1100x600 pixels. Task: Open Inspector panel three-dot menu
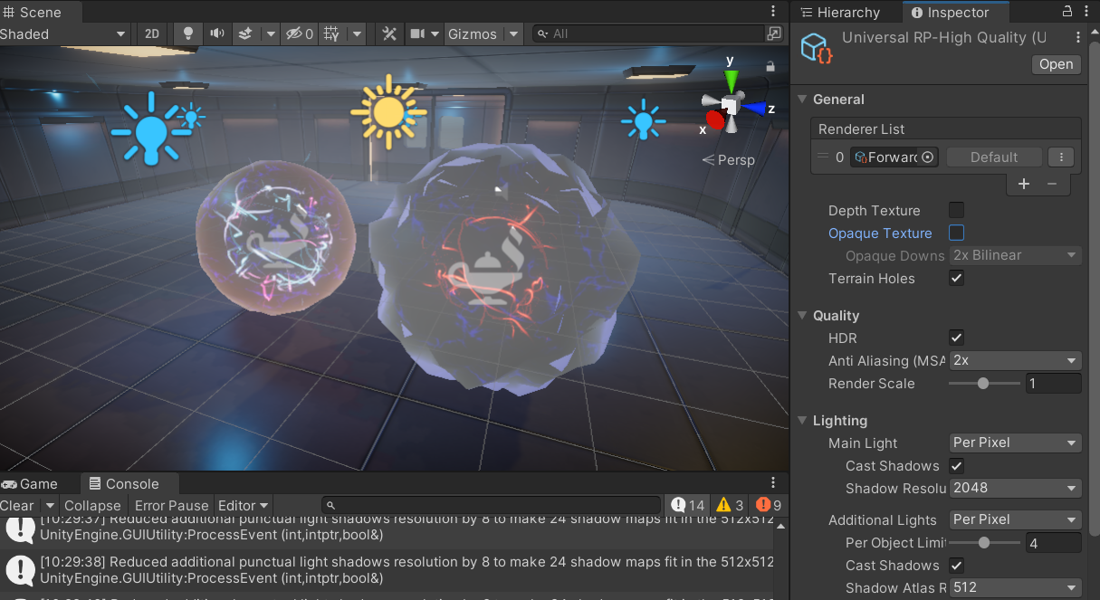(1087, 11)
